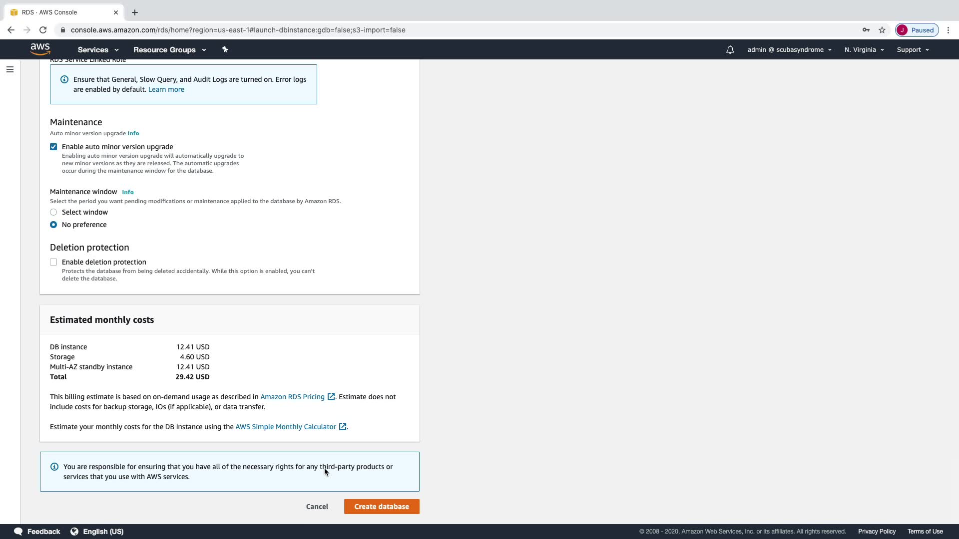
Task: Open the N. Virginia region selector
Action: (864, 50)
